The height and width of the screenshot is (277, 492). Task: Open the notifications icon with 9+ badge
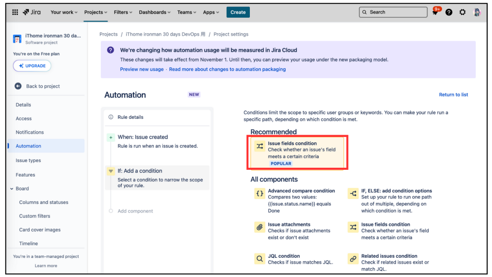pos(435,12)
